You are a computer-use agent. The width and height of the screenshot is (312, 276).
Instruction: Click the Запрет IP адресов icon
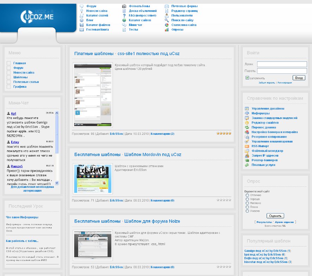pyautogui.click(x=247, y=156)
